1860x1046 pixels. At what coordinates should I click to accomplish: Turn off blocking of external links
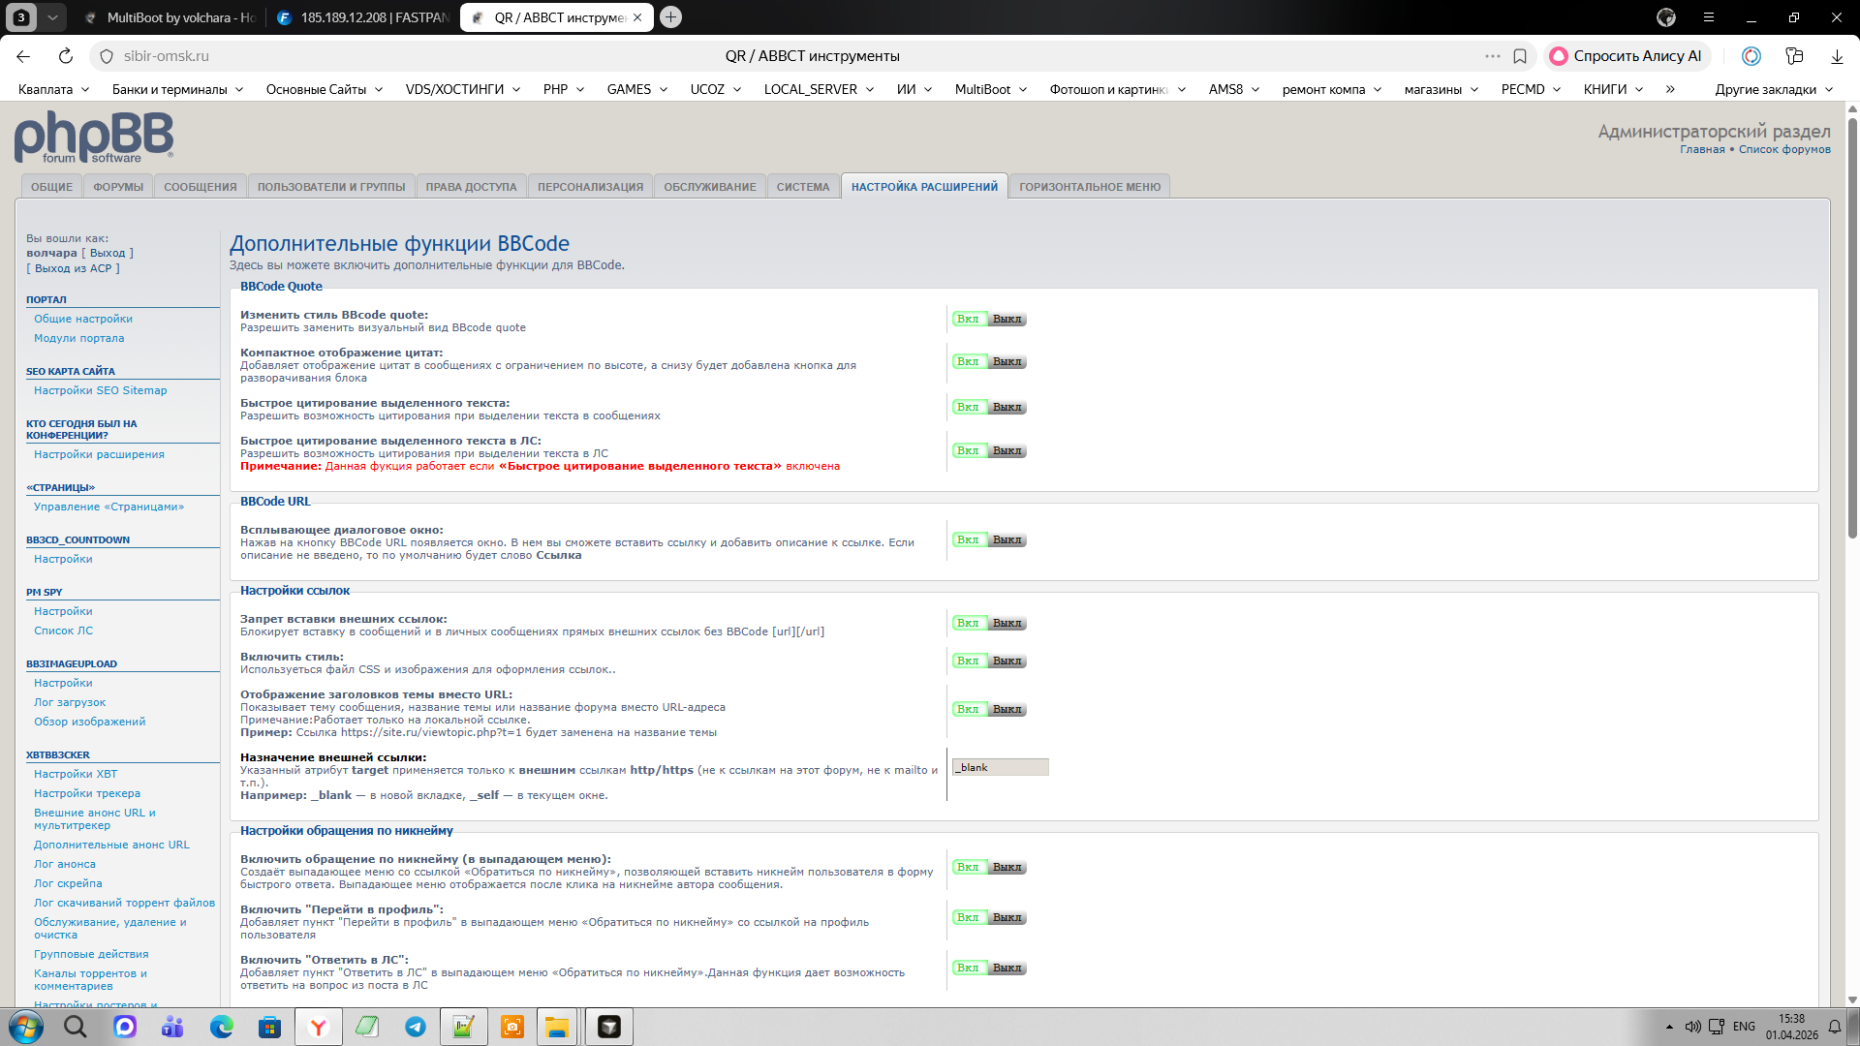tap(1007, 624)
